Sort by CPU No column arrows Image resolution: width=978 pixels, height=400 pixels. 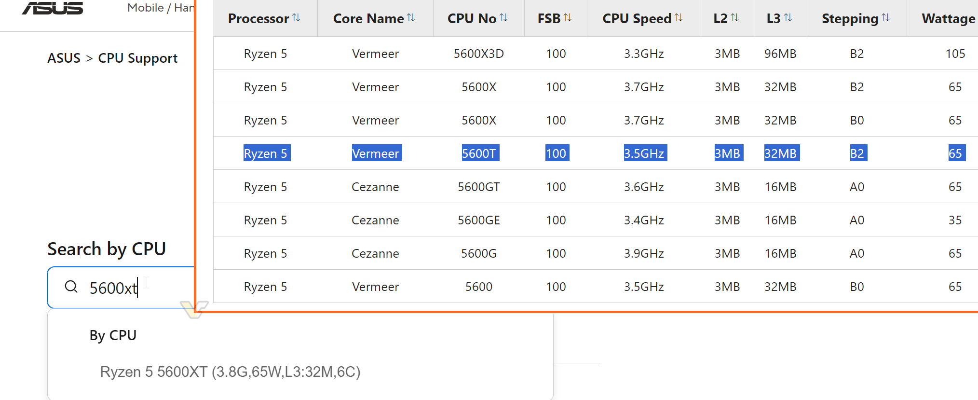503,18
